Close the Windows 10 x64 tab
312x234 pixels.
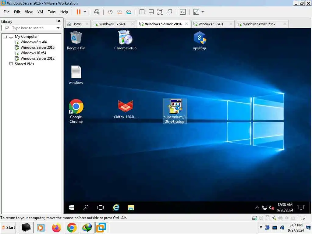(231, 24)
